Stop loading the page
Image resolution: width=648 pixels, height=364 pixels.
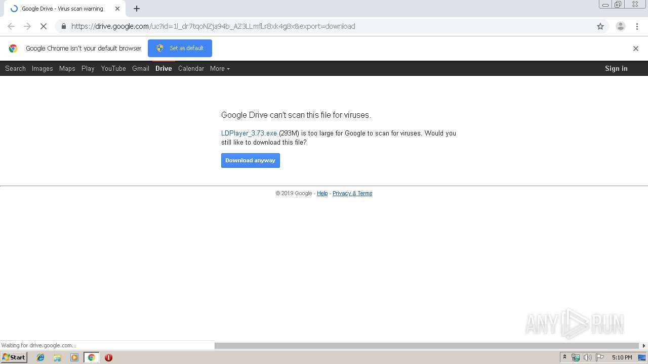(x=44, y=26)
